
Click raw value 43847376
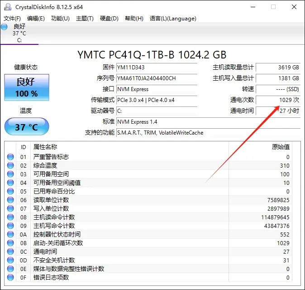(x=277, y=226)
